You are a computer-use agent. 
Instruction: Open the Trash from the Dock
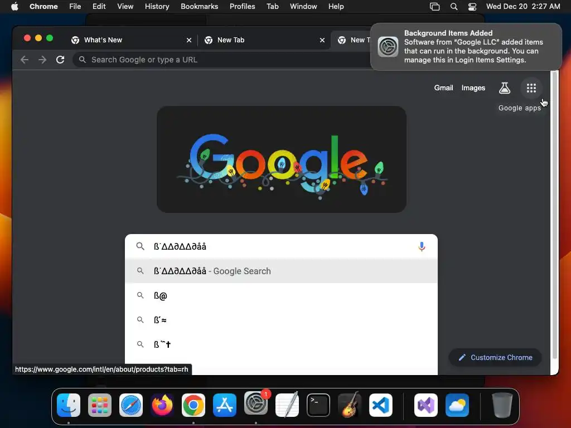(x=502, y=405)
